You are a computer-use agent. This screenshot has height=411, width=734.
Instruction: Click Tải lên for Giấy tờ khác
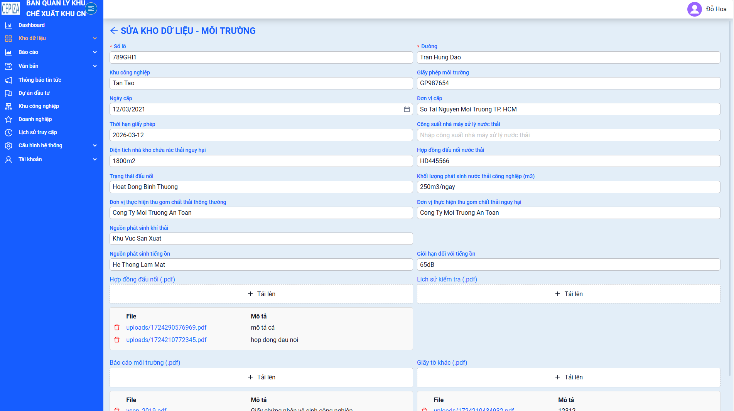coord(569,377)
